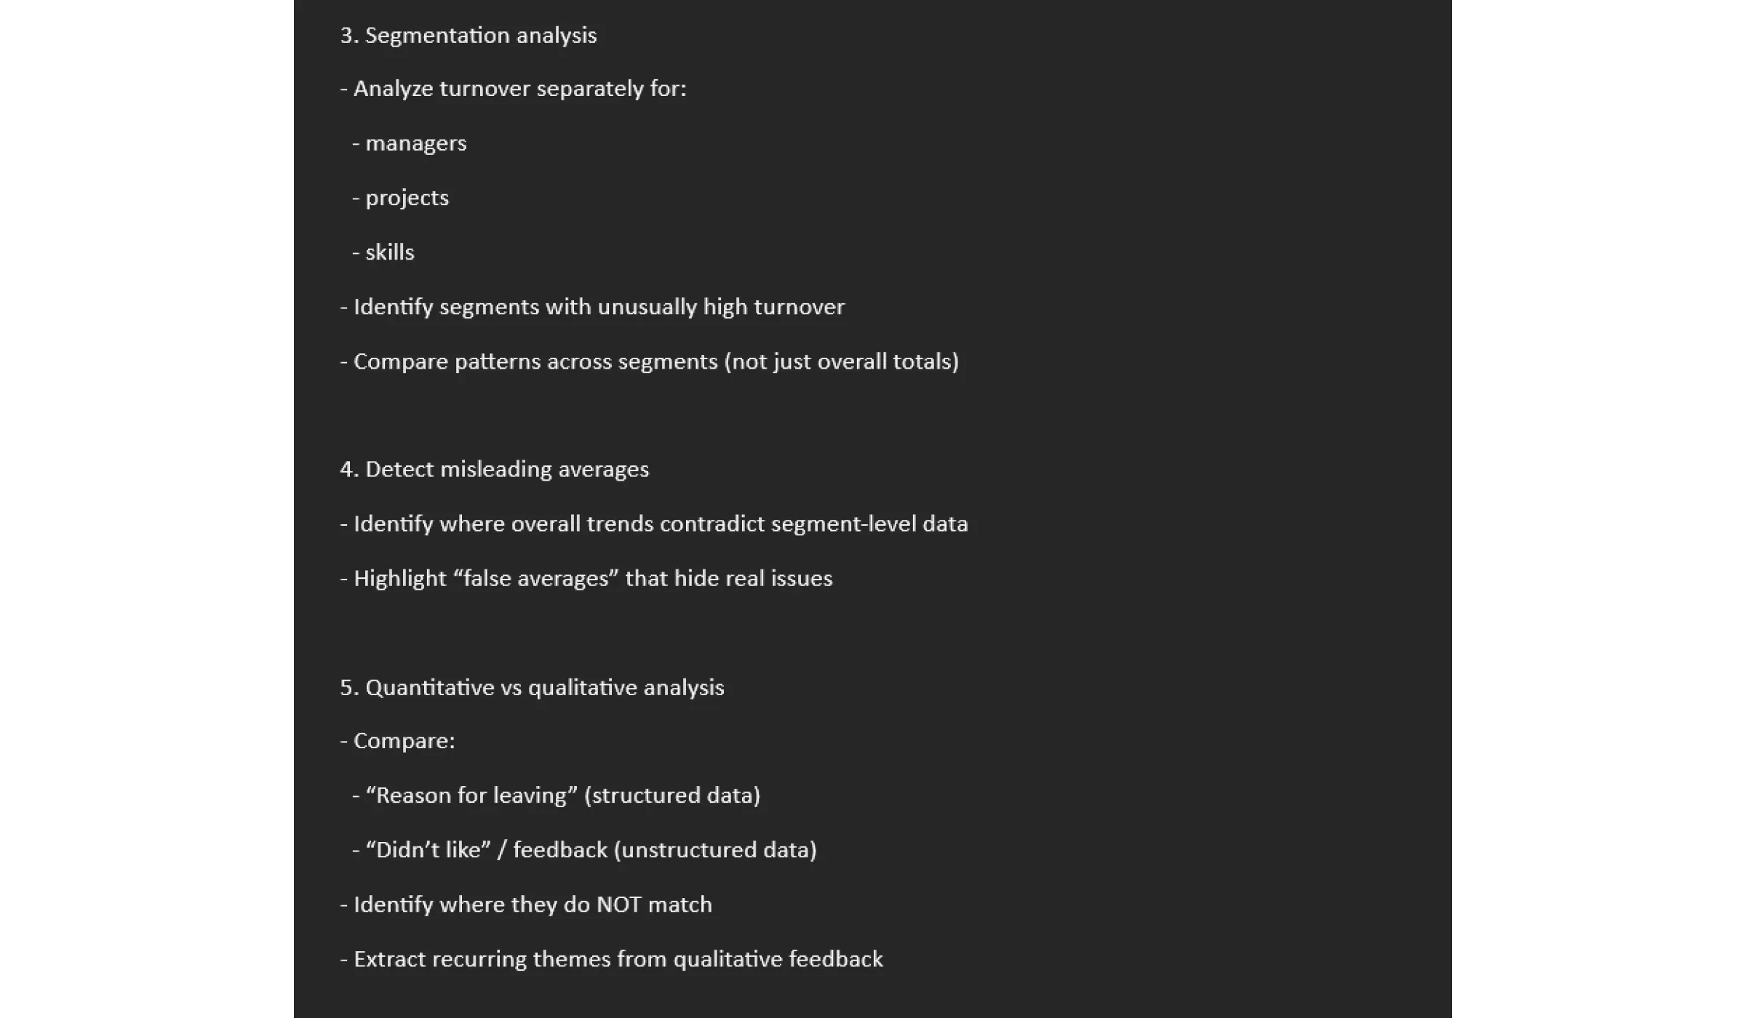Click the 'Didn't like' / feedback line

(584, 850)
